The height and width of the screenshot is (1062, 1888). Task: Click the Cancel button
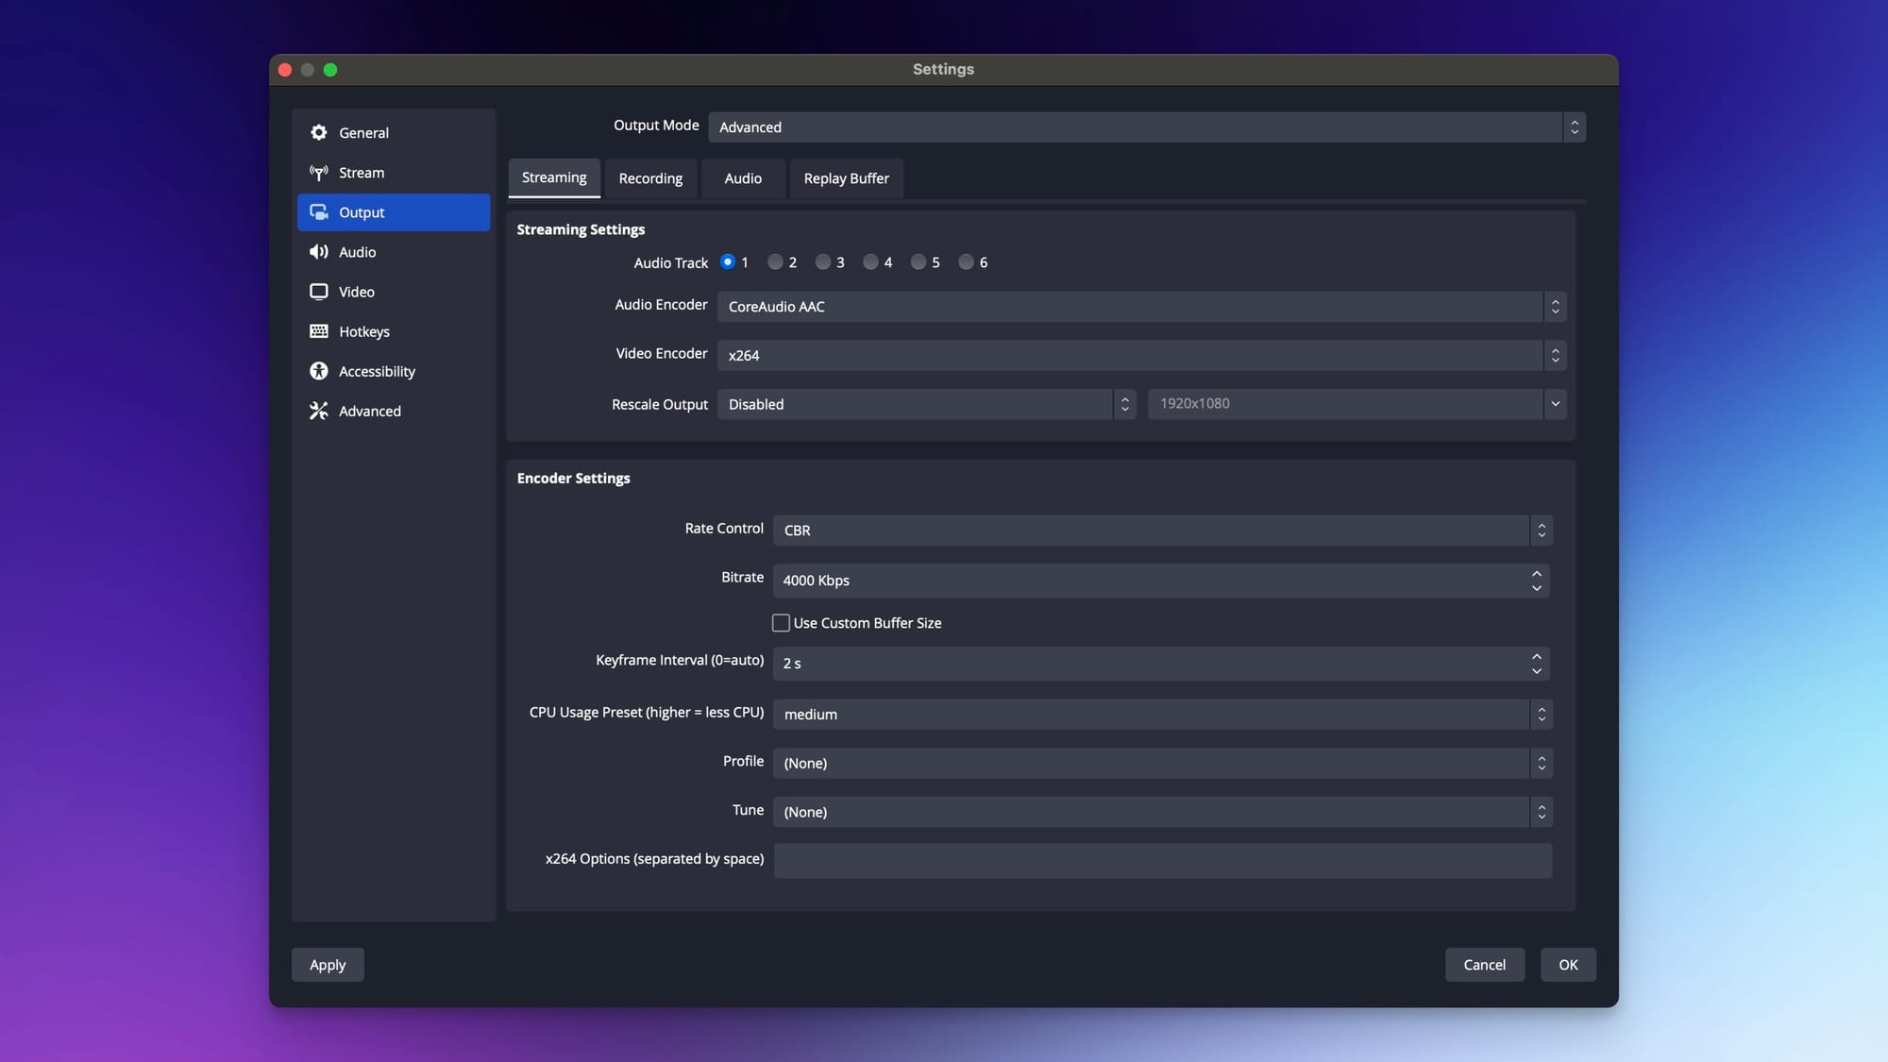point(1484,964)
